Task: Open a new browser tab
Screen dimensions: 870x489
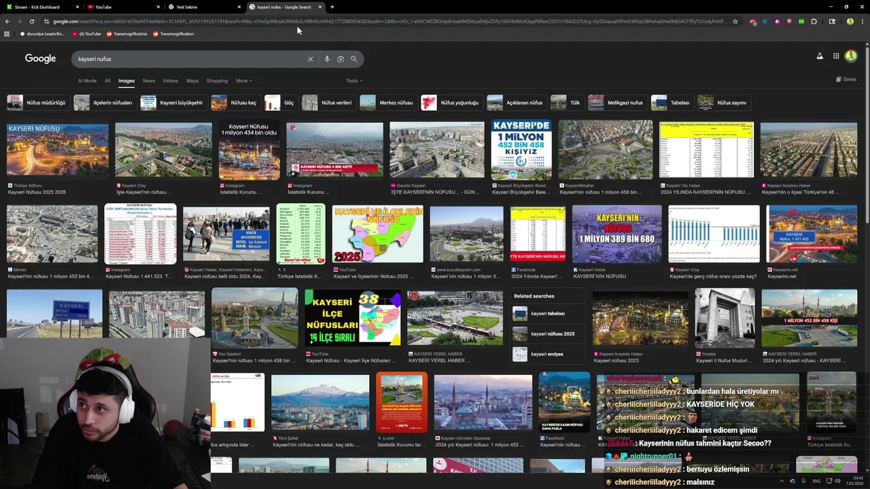Action: click(x=332, y=7)
